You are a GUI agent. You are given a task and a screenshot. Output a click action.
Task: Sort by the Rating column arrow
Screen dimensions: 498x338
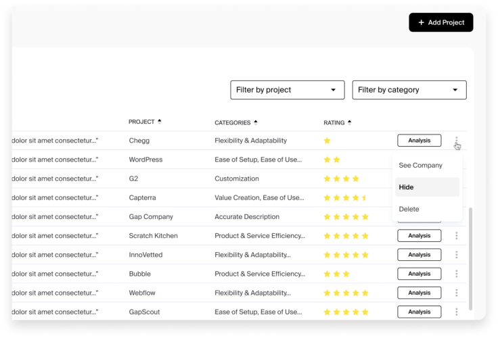(x=349, y=122)
